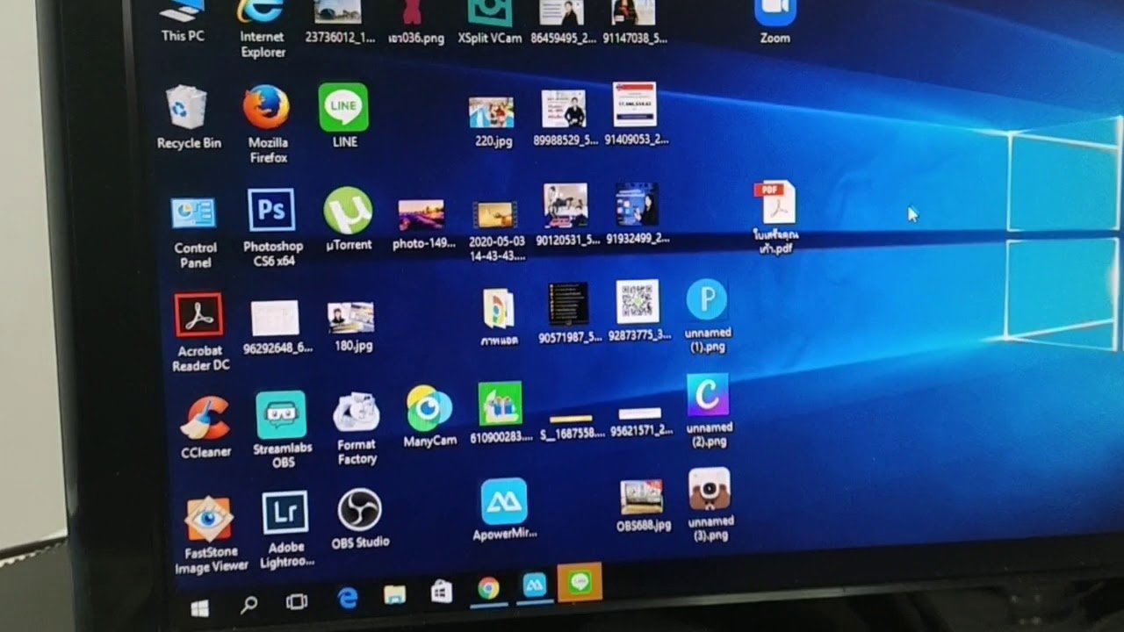Select the unnamed (2).png file

[708, 411]
